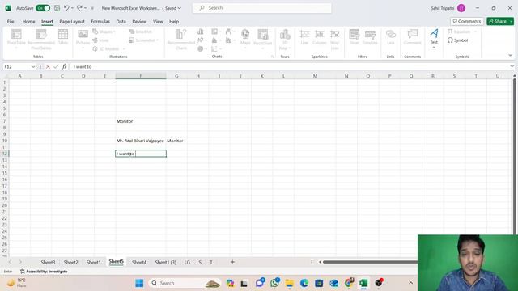Switch to the Home tab
This screenshot has width=518, height=291.
tap(29, 22)
